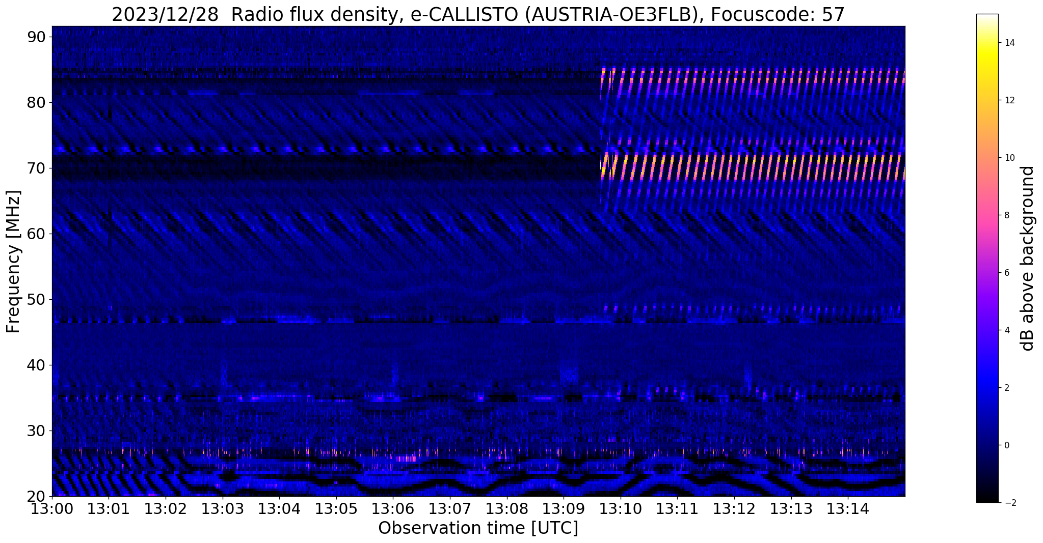Click the 14 tick on the colorbar

1008,43
